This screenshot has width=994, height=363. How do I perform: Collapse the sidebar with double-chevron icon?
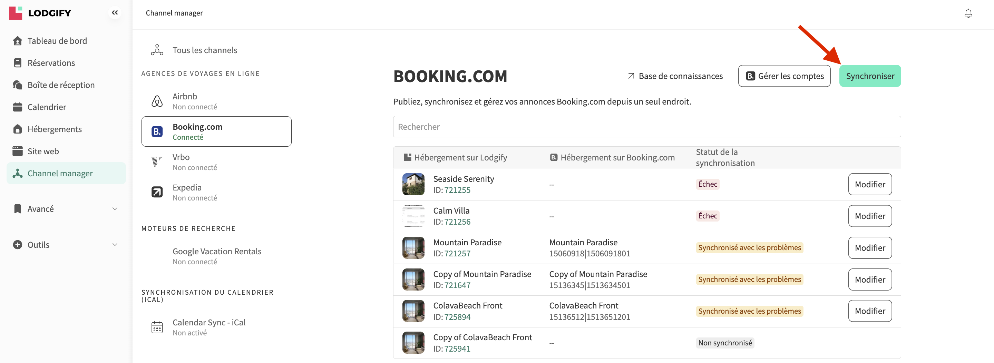pos(115,13)
